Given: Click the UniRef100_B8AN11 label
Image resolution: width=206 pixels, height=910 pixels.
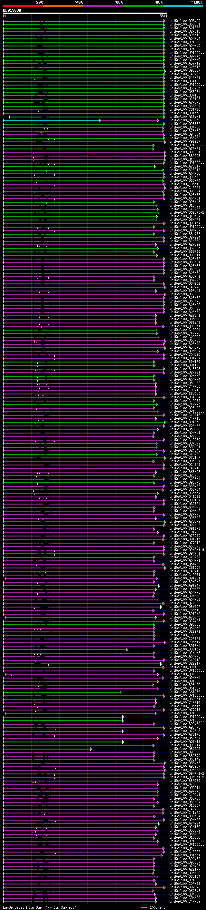Looking at the screenshot, I should (x=184, y=255).
